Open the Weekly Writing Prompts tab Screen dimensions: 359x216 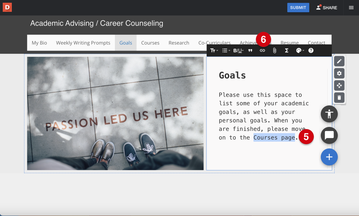(83, 43)
